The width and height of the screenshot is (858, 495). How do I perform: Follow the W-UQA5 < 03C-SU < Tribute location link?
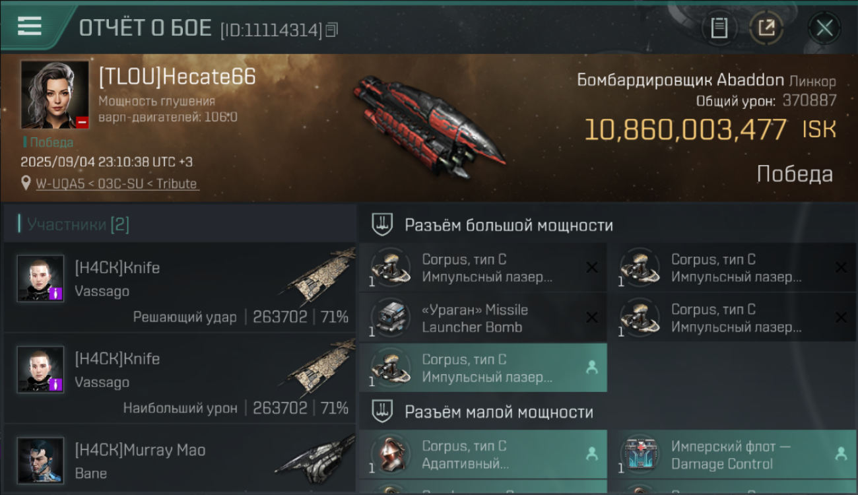[x=117, y=183]
